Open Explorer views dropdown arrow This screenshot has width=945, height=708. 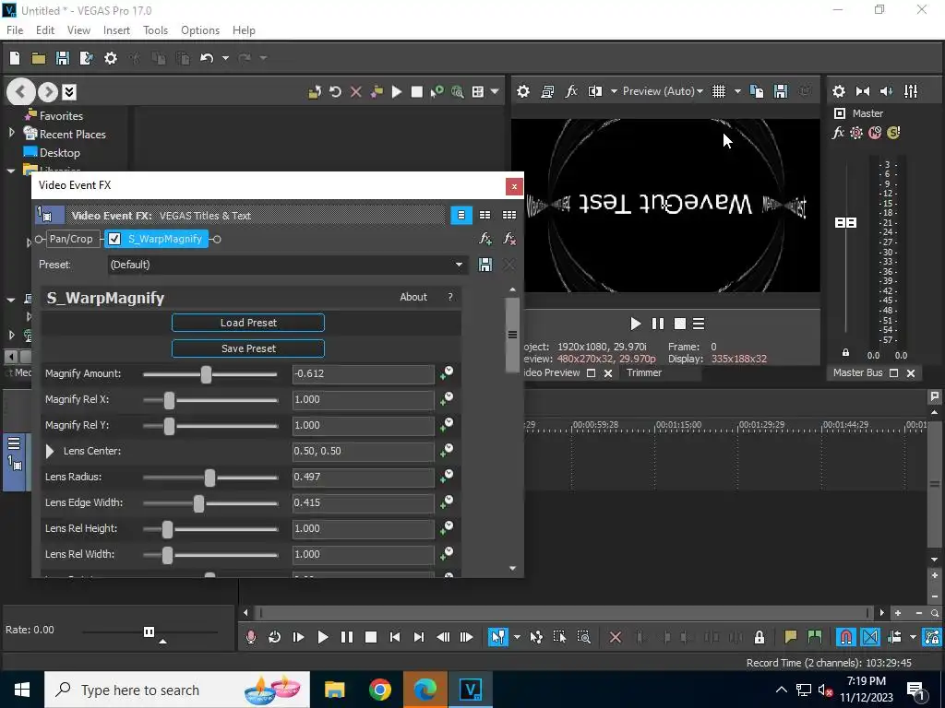495,91
